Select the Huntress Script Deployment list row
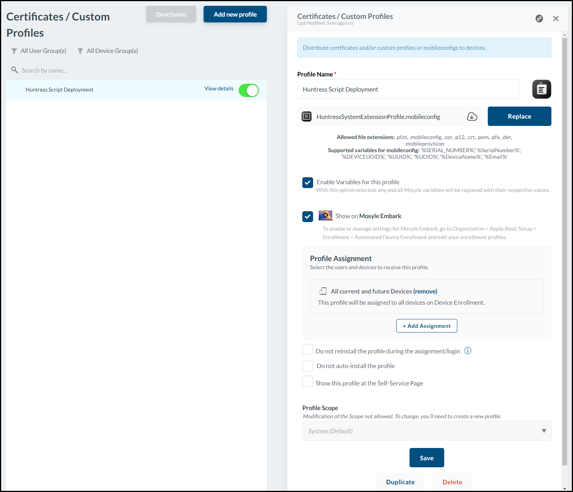The height and width of the screenshot is (492, 573). [x=137, y=90]
